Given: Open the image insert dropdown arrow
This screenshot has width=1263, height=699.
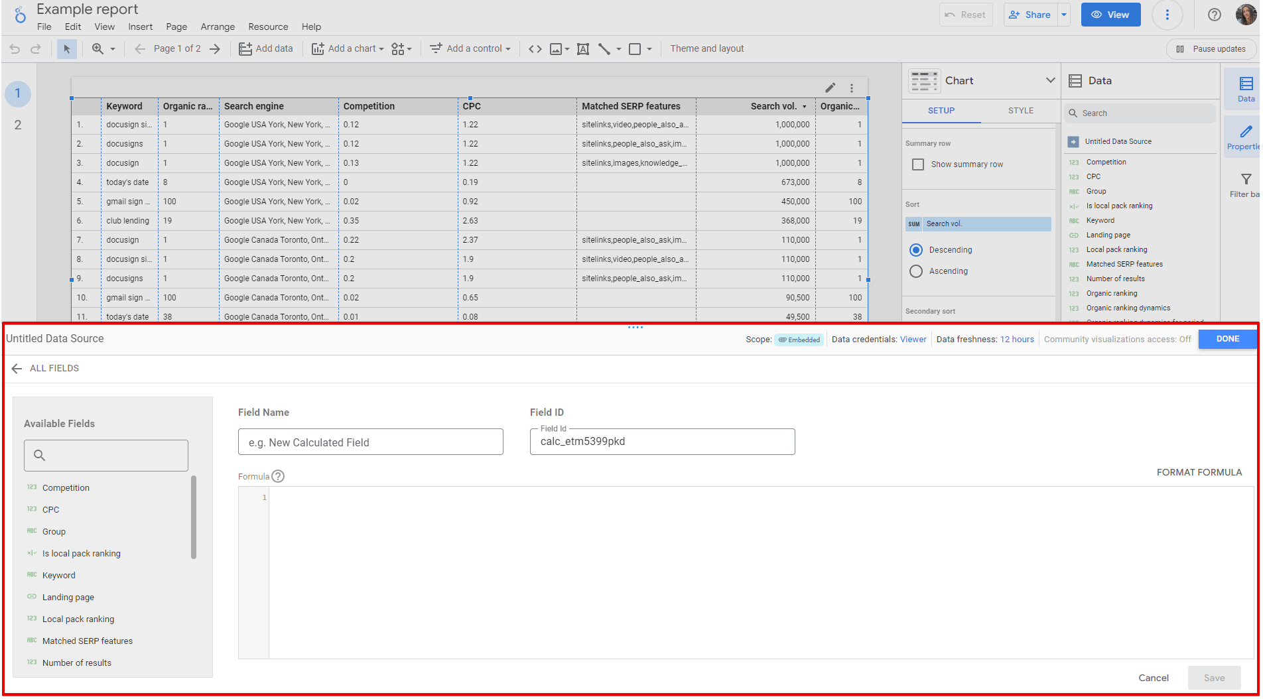Looking at the screenshot, I should [567, 49].
